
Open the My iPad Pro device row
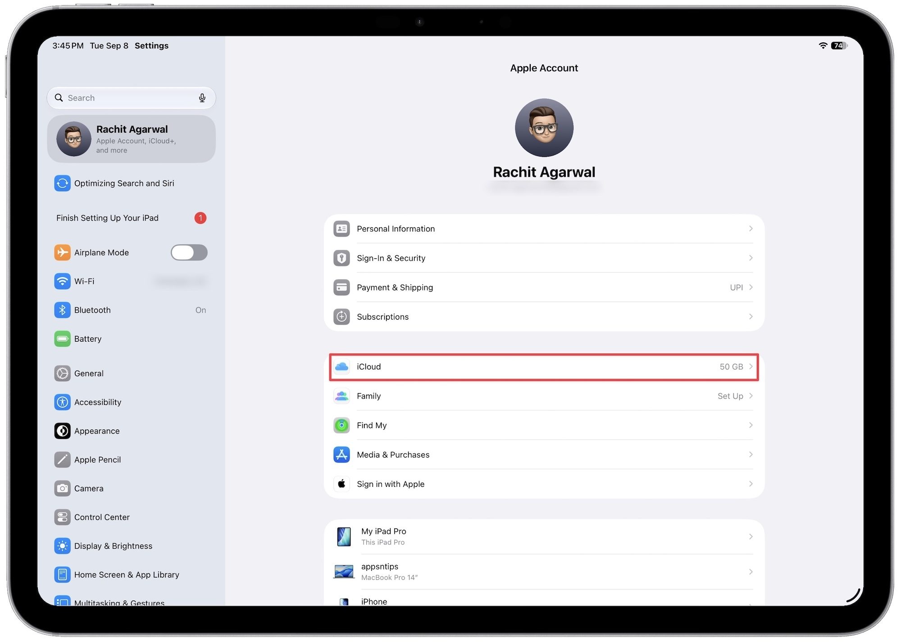544,537
